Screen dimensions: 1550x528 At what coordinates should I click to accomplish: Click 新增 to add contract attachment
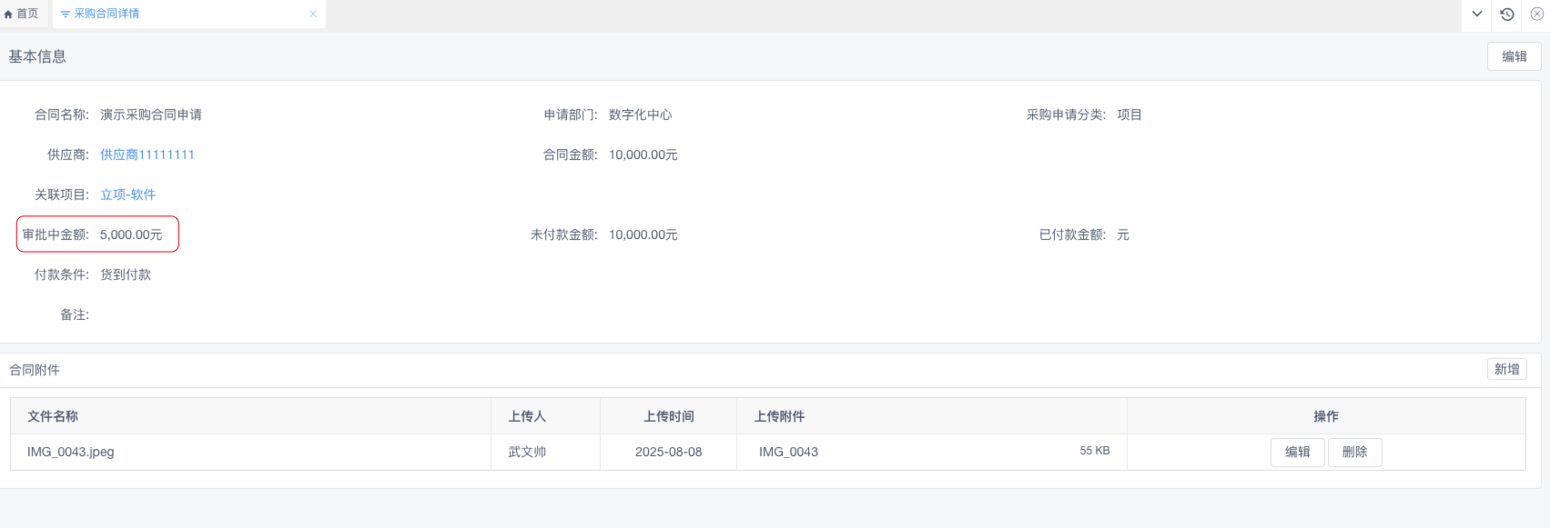point(1506,369)
